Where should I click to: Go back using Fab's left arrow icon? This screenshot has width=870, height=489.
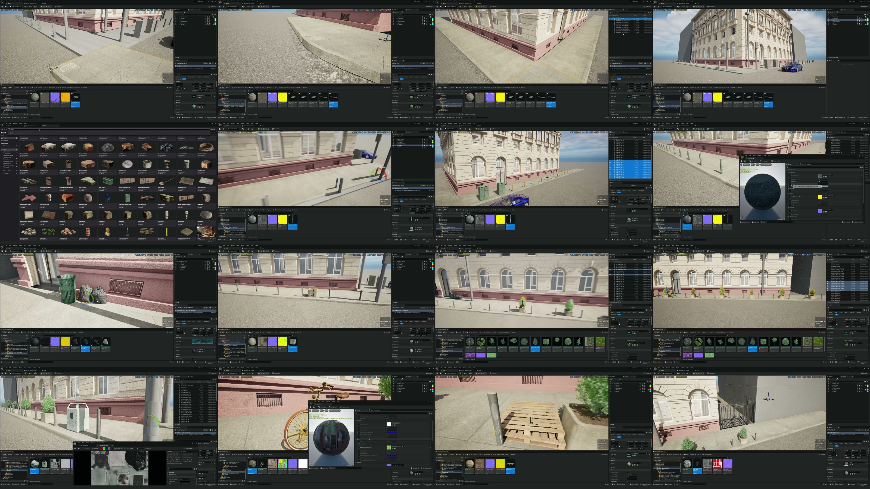coord(4,129)
